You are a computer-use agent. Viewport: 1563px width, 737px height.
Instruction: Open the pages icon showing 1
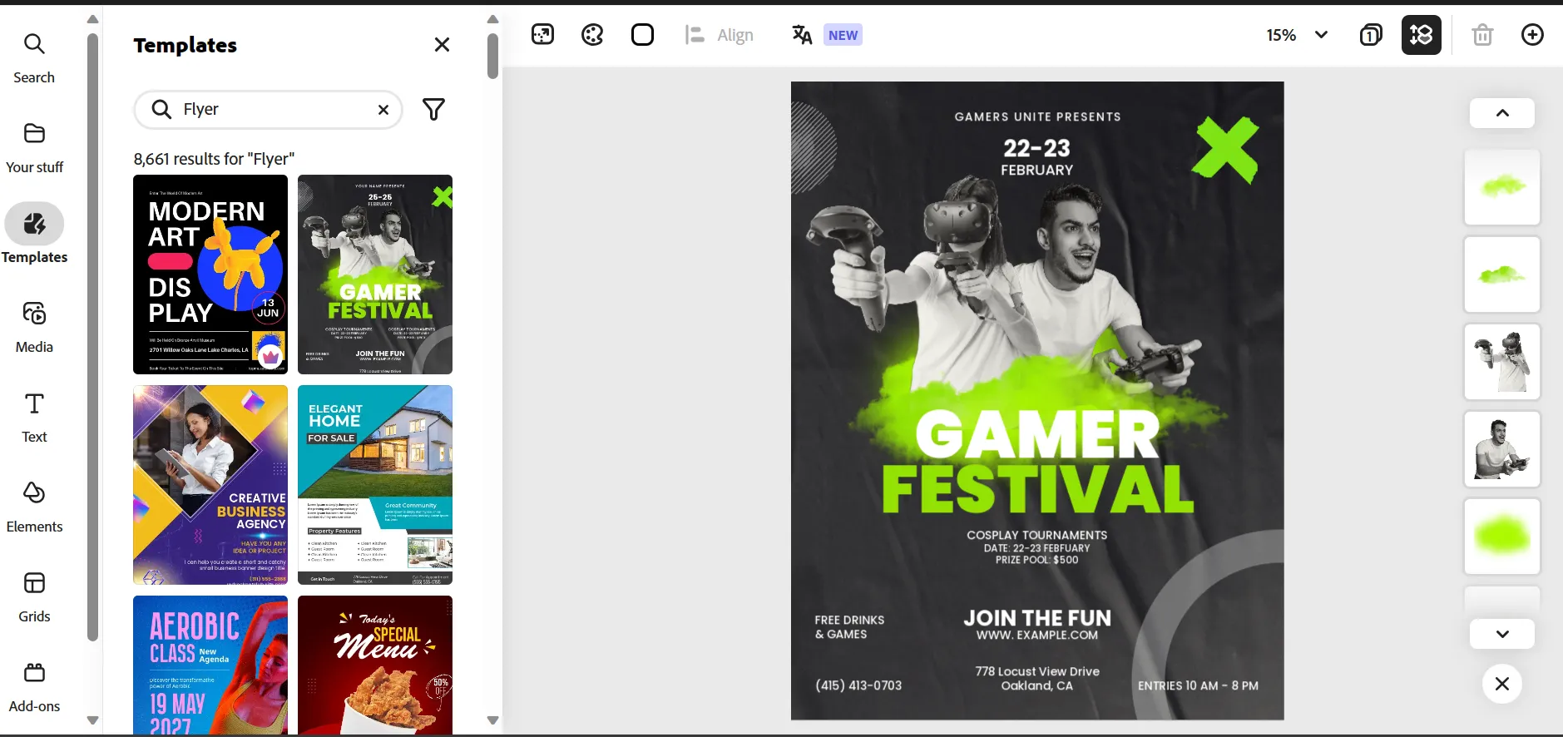pyautogui.click(x=1371, y=35)
